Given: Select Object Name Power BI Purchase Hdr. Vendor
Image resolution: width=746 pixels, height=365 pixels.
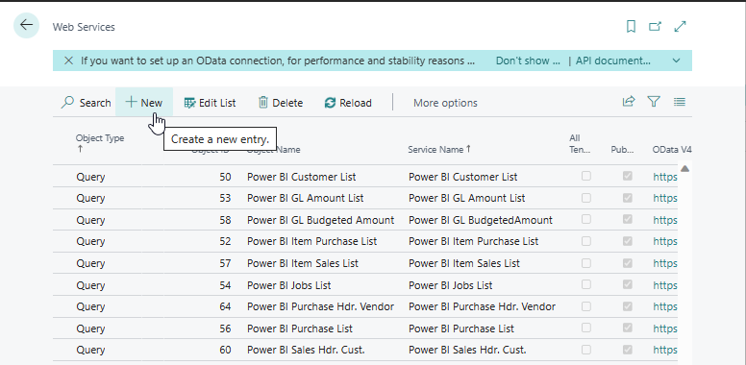Looking at the screenshot, I should [320, 306].
